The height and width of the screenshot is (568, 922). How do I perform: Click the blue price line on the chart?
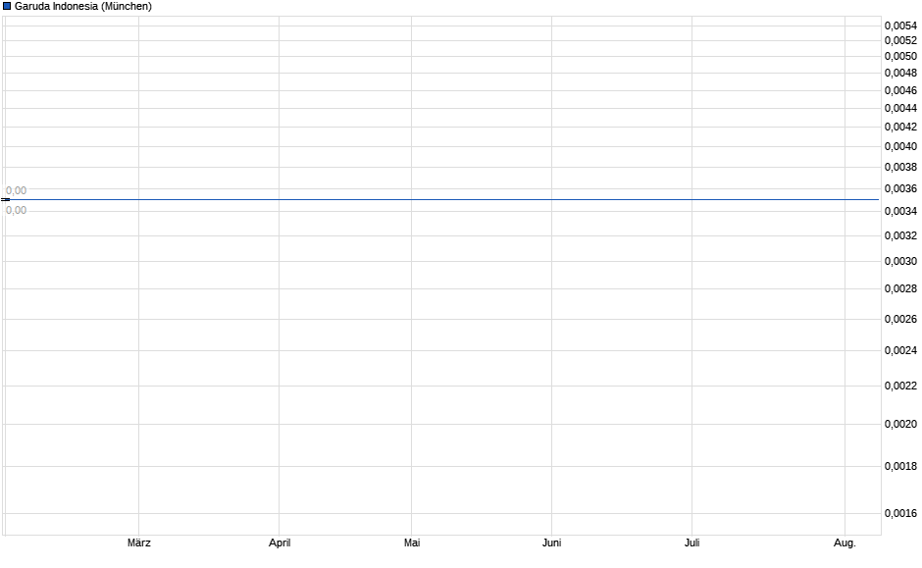point(441,200)
